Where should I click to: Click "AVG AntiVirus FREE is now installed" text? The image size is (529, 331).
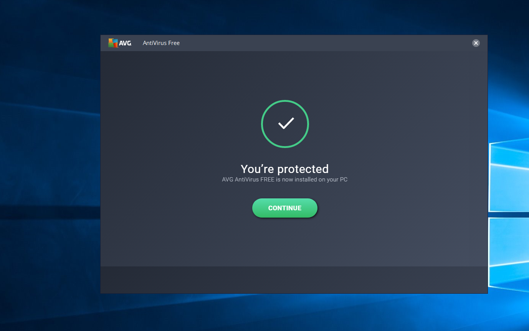click(284, 180)
